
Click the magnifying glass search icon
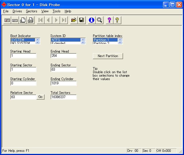[99, 20]
